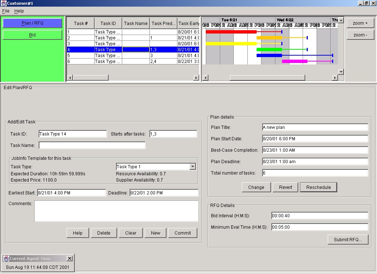
Task: Click the Commit button
Action: 183,233
